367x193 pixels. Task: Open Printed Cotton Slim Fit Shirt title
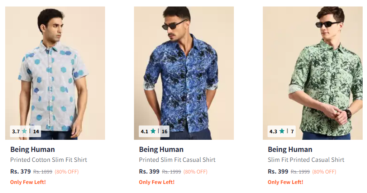coord(48,160)
